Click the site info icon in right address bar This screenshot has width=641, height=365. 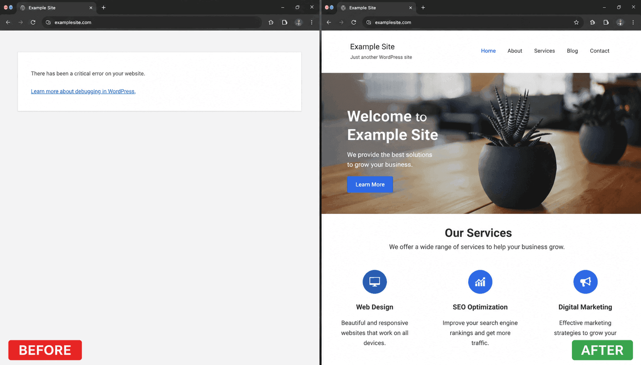coord(369,22)
